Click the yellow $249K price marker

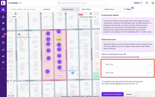point(59,40)
